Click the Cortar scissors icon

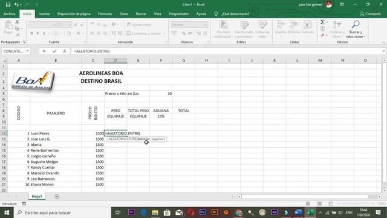tap(18, 22)
